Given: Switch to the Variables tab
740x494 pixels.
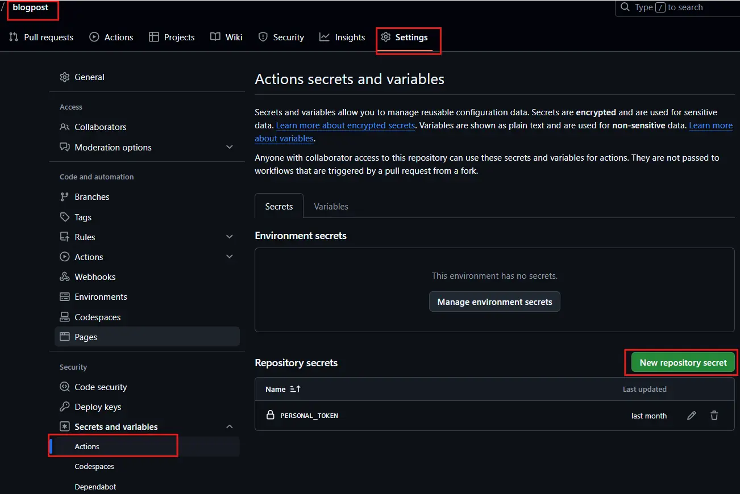Looking at the screenshot, I should 331,207.
